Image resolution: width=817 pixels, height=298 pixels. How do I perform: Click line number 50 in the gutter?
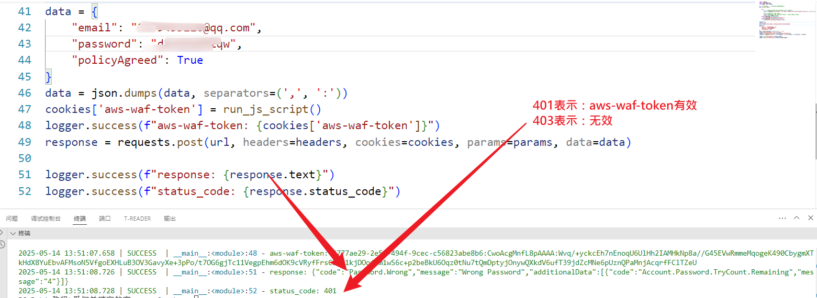pyautogui.click(x=25, y=158)
